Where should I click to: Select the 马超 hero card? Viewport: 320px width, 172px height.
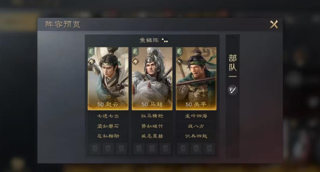pyautogui.click(x=152, y=79)
